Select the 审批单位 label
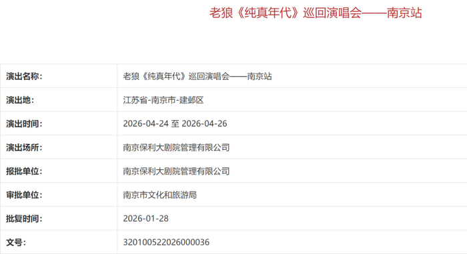 click(x=24, y=195)
